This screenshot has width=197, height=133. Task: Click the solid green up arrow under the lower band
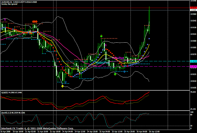(115, 74)
